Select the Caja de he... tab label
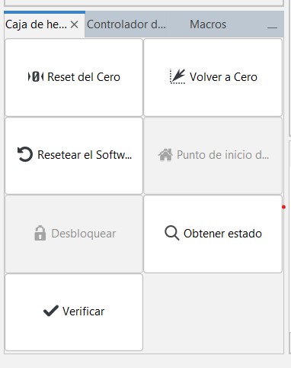 [x=36, y=24]
